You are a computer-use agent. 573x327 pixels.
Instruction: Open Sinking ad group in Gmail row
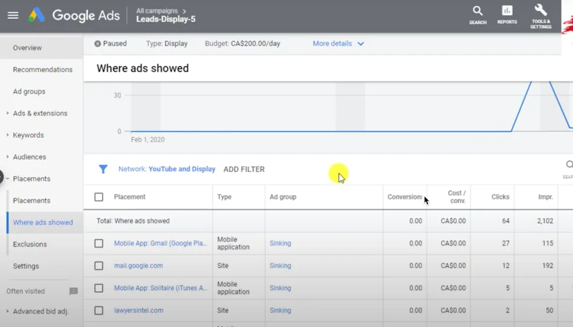pos(280,243)
